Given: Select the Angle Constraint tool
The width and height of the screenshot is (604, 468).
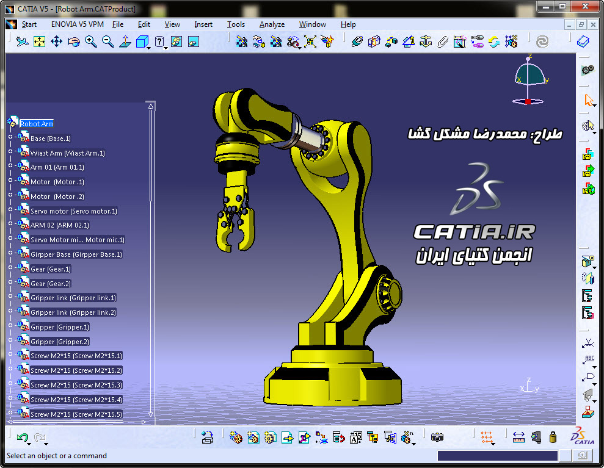Looking at the screenshot, I should (x=409, y=41).
